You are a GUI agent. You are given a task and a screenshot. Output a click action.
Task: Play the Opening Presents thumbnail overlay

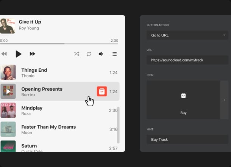pos(8,91)
